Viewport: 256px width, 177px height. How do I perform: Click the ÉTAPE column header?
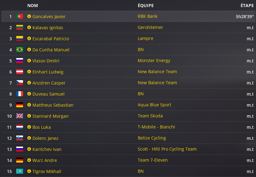click(x=247, y=6)
